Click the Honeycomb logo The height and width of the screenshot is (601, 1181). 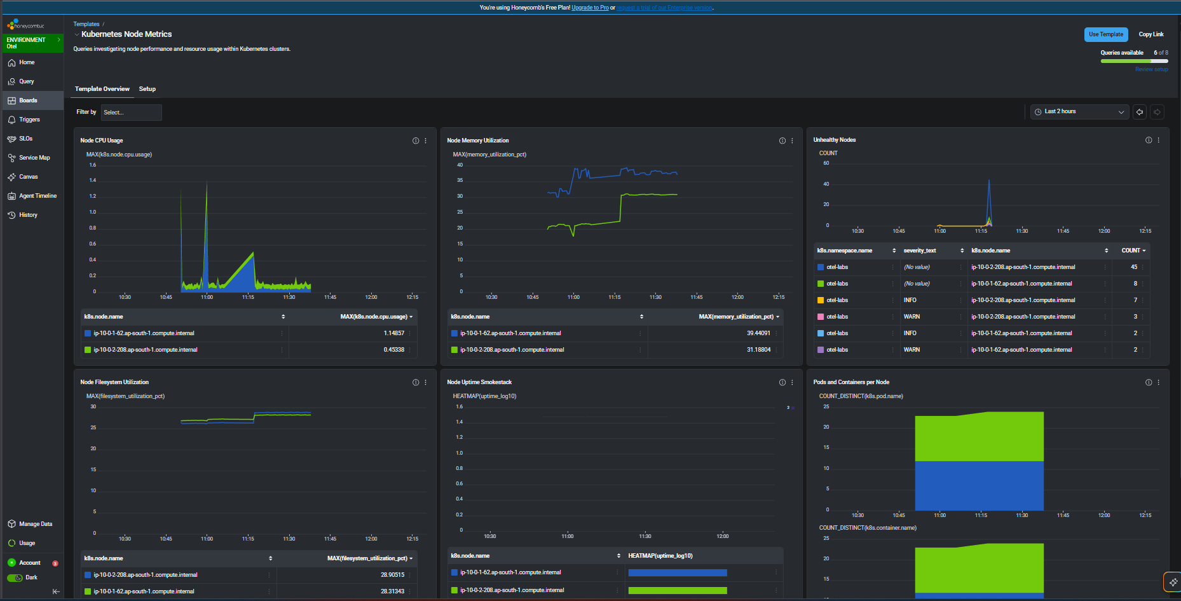[x=25, y=25]
